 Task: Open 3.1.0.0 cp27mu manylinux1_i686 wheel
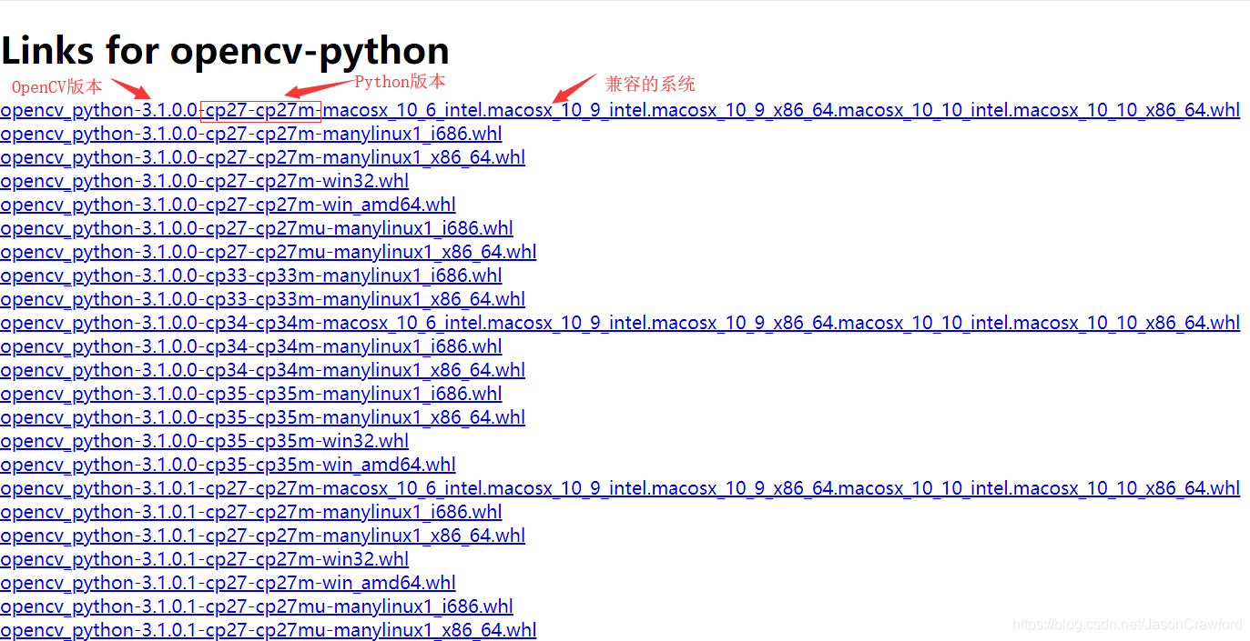pyautogui.click(x=257, y=228)
